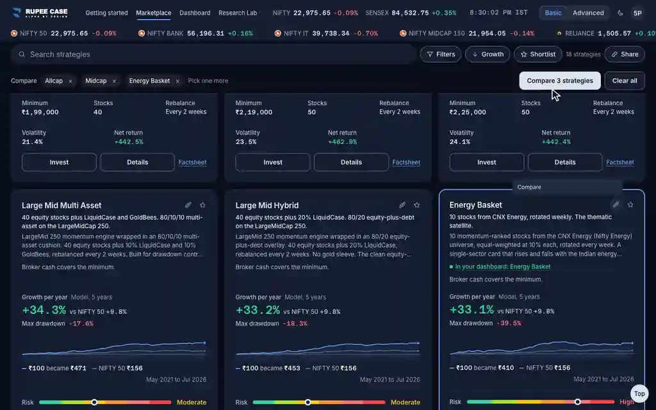Click risk slider on Large Mid Multi Asset

(x=105, y=402)
